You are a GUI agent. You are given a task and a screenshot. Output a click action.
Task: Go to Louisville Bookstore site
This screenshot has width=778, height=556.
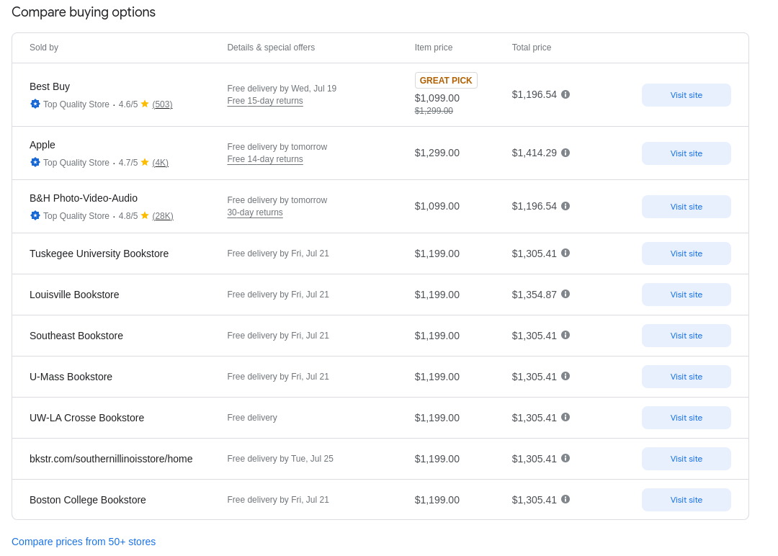click(x=687, y=295)
